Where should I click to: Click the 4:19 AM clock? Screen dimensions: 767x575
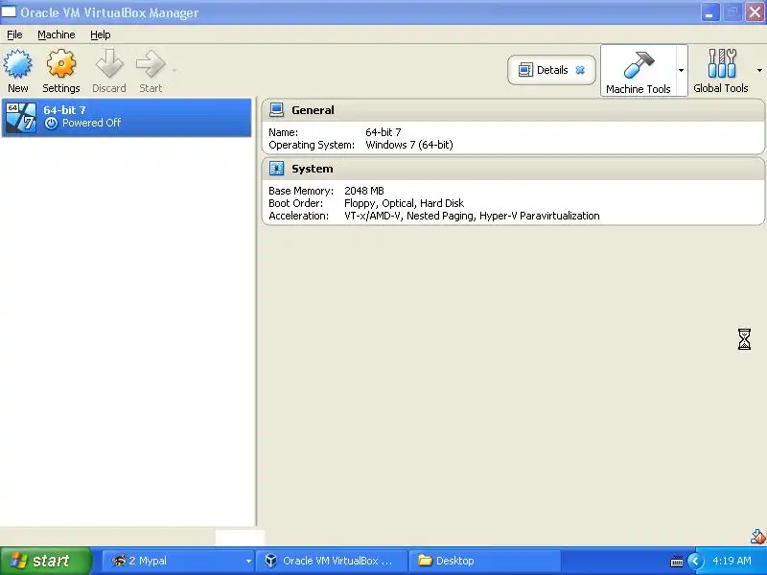[x=732, y=561]
